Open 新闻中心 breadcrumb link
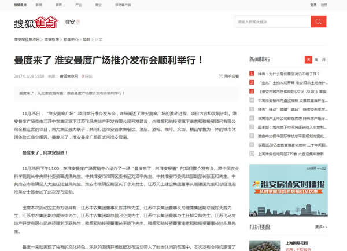 coord(71,39)
